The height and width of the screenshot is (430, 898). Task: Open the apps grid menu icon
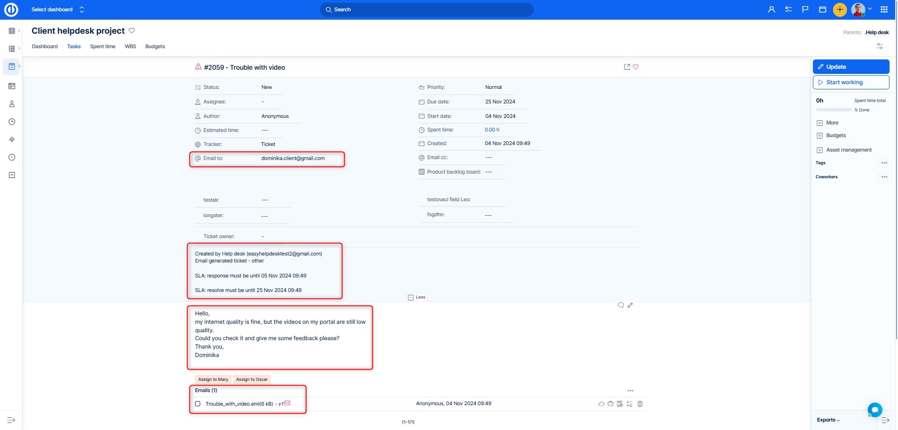pos(884,9)
